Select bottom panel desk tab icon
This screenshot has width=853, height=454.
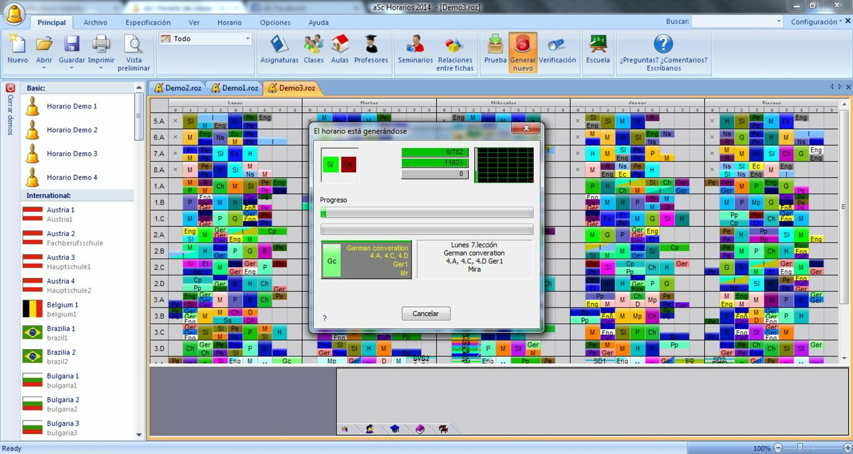coord(444,429)
